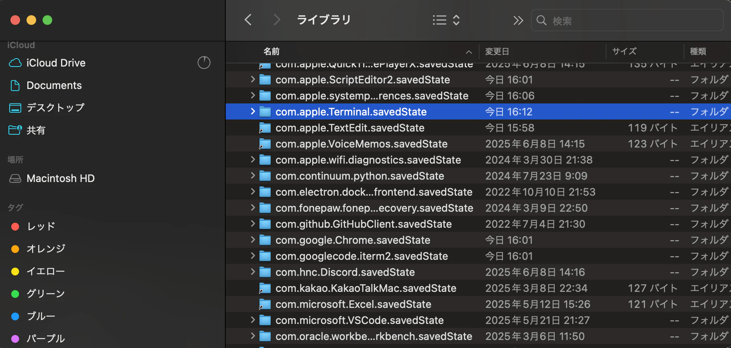This screenshot has width=731, height=348.
Task: Open Documents in the sidebar
Action: [x=54, y=85]
